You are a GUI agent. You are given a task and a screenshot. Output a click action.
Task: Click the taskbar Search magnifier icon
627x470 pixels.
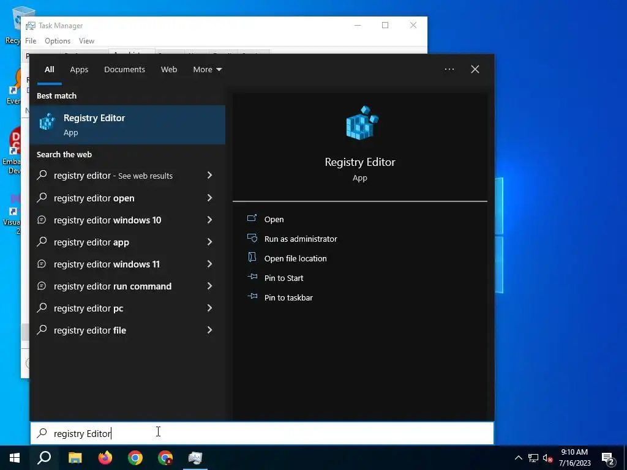[x=44, y=458]
